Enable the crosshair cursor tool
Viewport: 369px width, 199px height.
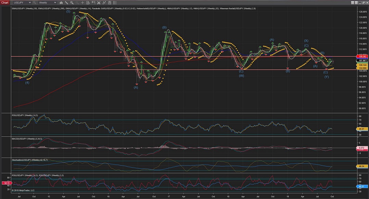click(x=82, y=2)
